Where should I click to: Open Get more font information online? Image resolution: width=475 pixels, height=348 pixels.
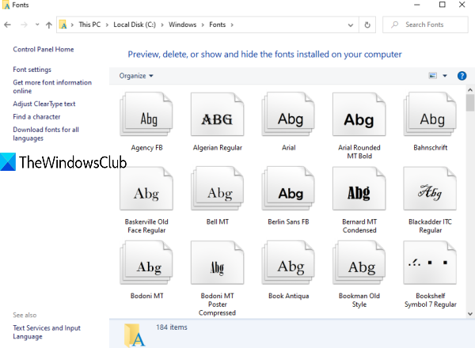[x=52, y=86]
